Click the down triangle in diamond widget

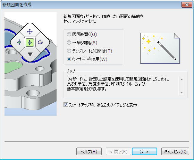point(30,54)
